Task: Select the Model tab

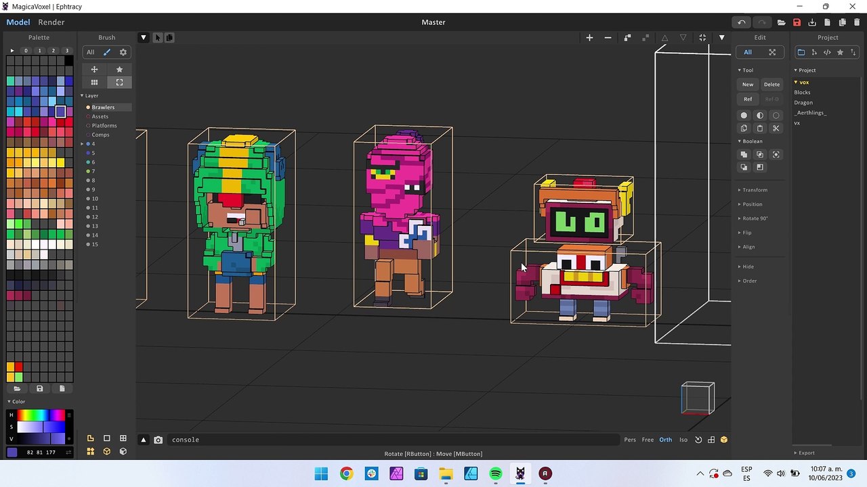Action: pos(18,22)
